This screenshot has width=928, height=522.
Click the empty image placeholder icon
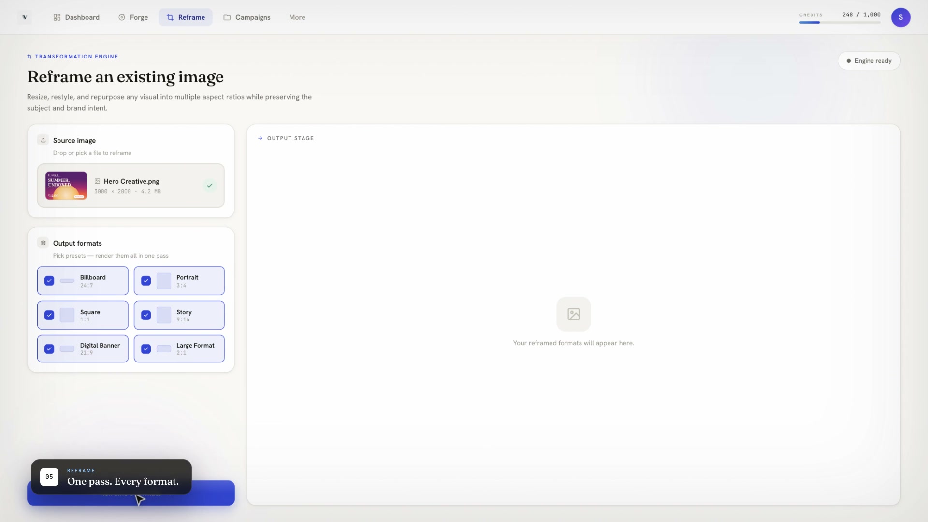574,314
